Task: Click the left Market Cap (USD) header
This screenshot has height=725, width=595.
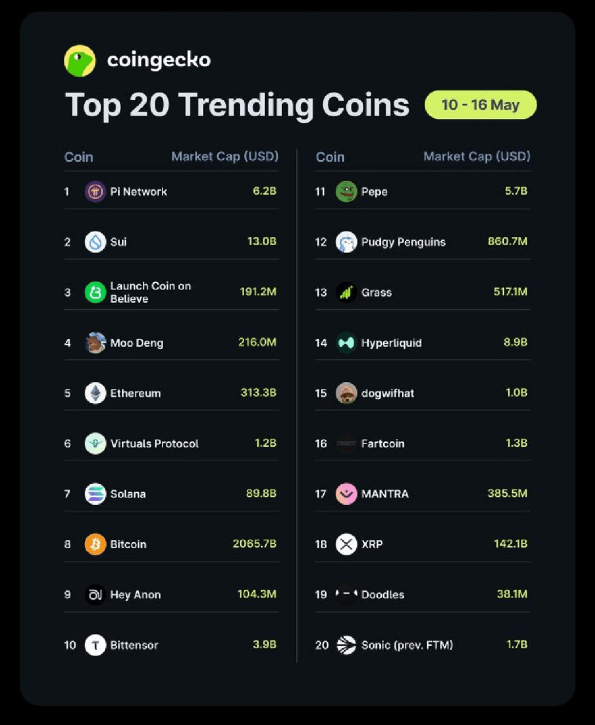Action: 225,156
